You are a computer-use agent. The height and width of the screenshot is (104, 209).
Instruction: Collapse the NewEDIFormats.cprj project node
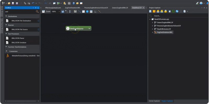(150, 19)
